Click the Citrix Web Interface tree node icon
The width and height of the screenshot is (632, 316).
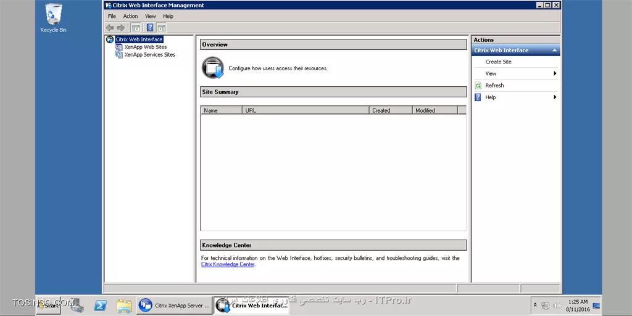[110, 39]
